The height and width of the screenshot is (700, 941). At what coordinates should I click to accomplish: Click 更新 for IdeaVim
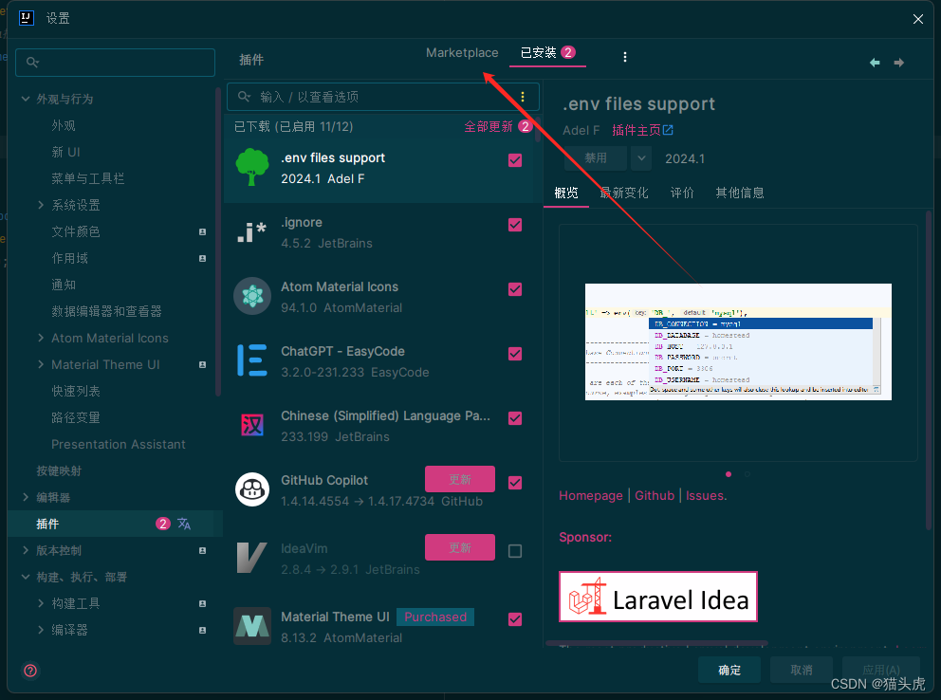tap(460, 547)
